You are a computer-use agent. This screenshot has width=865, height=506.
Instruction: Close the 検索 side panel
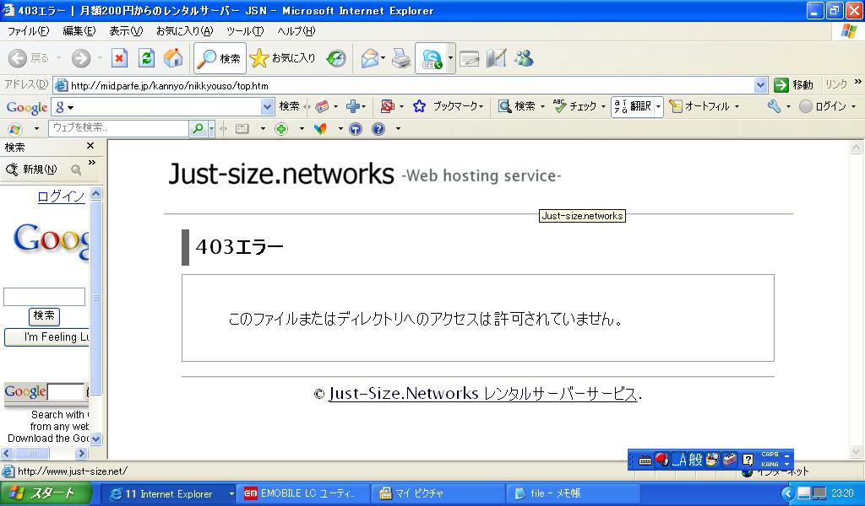pyautogui.click(x=90, y=146)
